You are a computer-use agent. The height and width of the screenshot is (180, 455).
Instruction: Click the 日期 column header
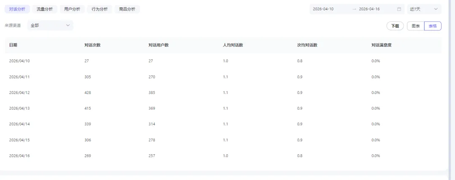click(13, 45)
